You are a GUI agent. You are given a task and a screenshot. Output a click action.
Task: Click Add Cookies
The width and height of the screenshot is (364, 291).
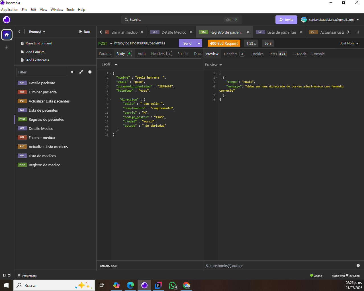point(32,52)
